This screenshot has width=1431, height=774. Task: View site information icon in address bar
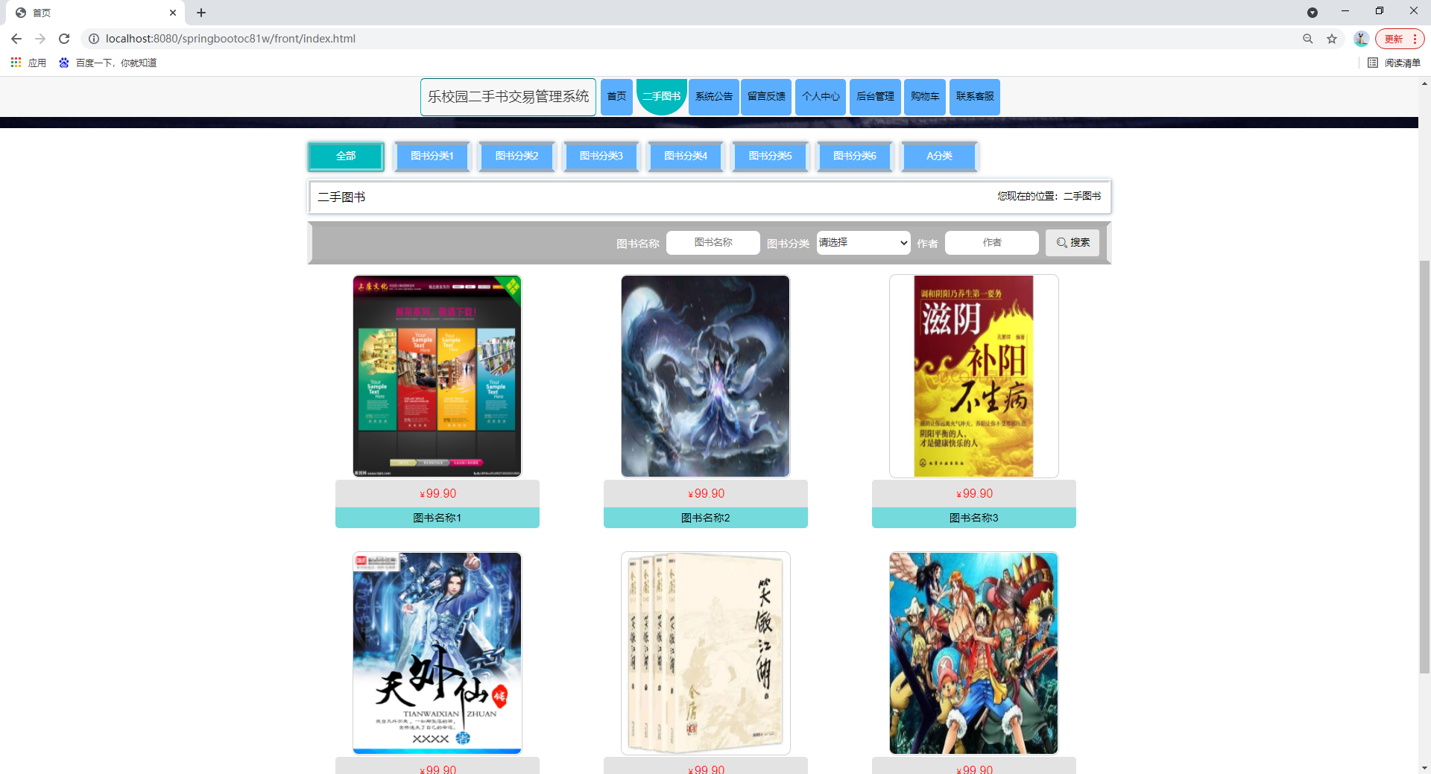[x=94, y=39]
